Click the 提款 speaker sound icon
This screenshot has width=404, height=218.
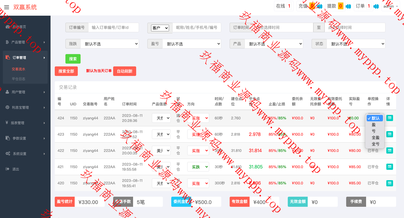(348, 6)
